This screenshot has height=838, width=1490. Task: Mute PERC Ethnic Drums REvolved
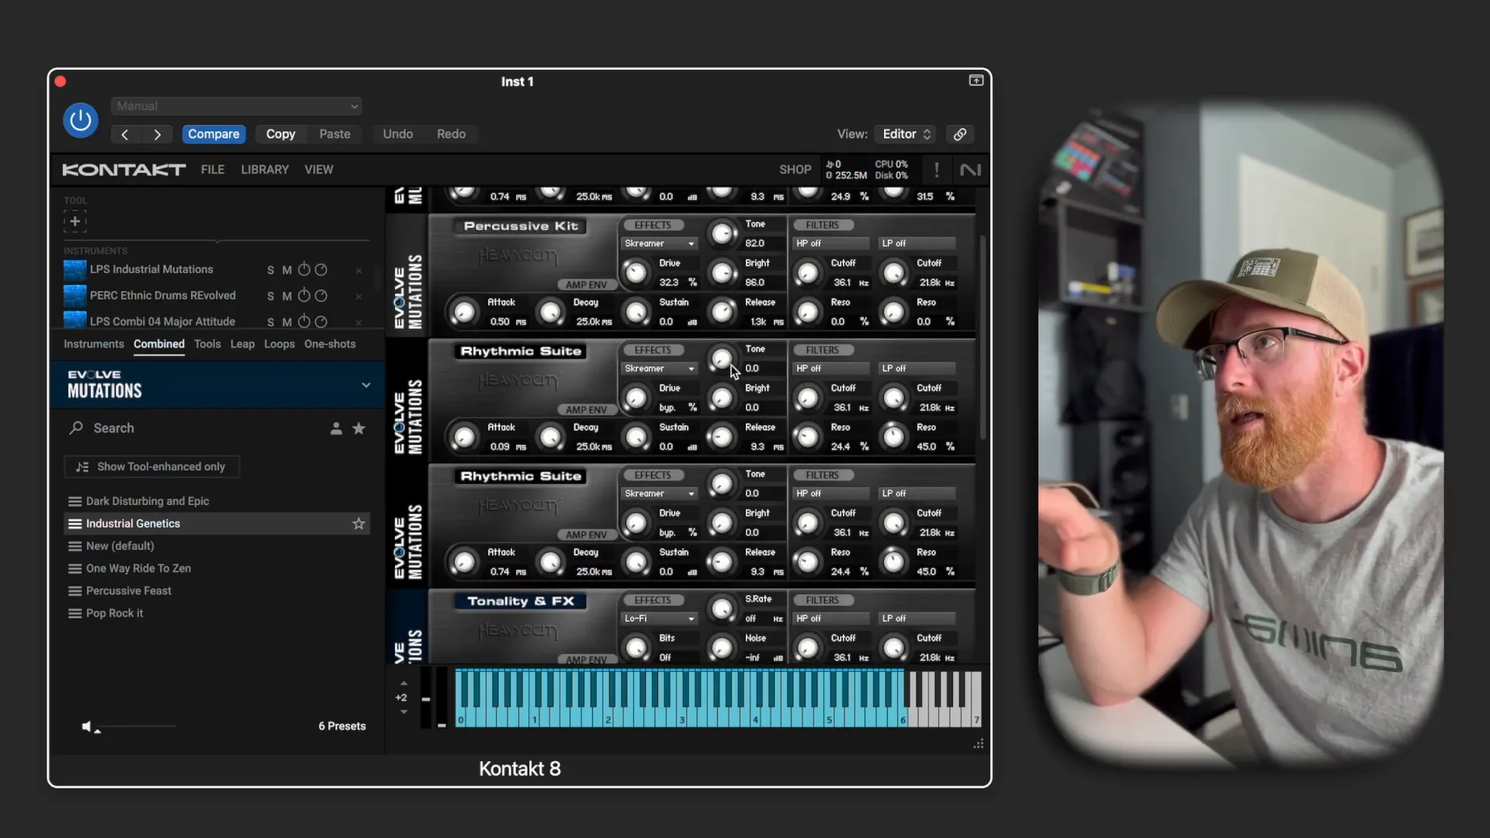[x=287, y=296]
